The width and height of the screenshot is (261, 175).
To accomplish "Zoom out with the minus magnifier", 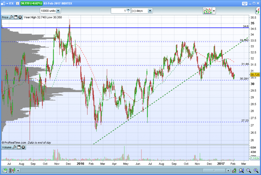I will pos(249,170).
